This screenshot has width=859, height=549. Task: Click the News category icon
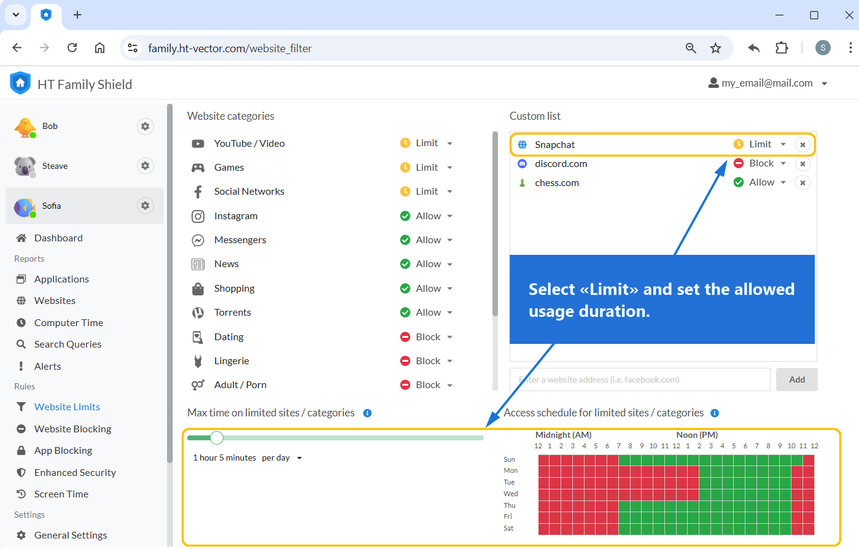pyautogui.click(x=198, y=264)
